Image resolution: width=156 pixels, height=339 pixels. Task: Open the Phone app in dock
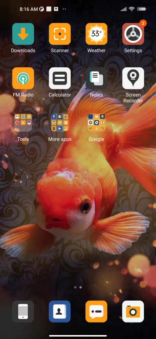pos(23,312)
